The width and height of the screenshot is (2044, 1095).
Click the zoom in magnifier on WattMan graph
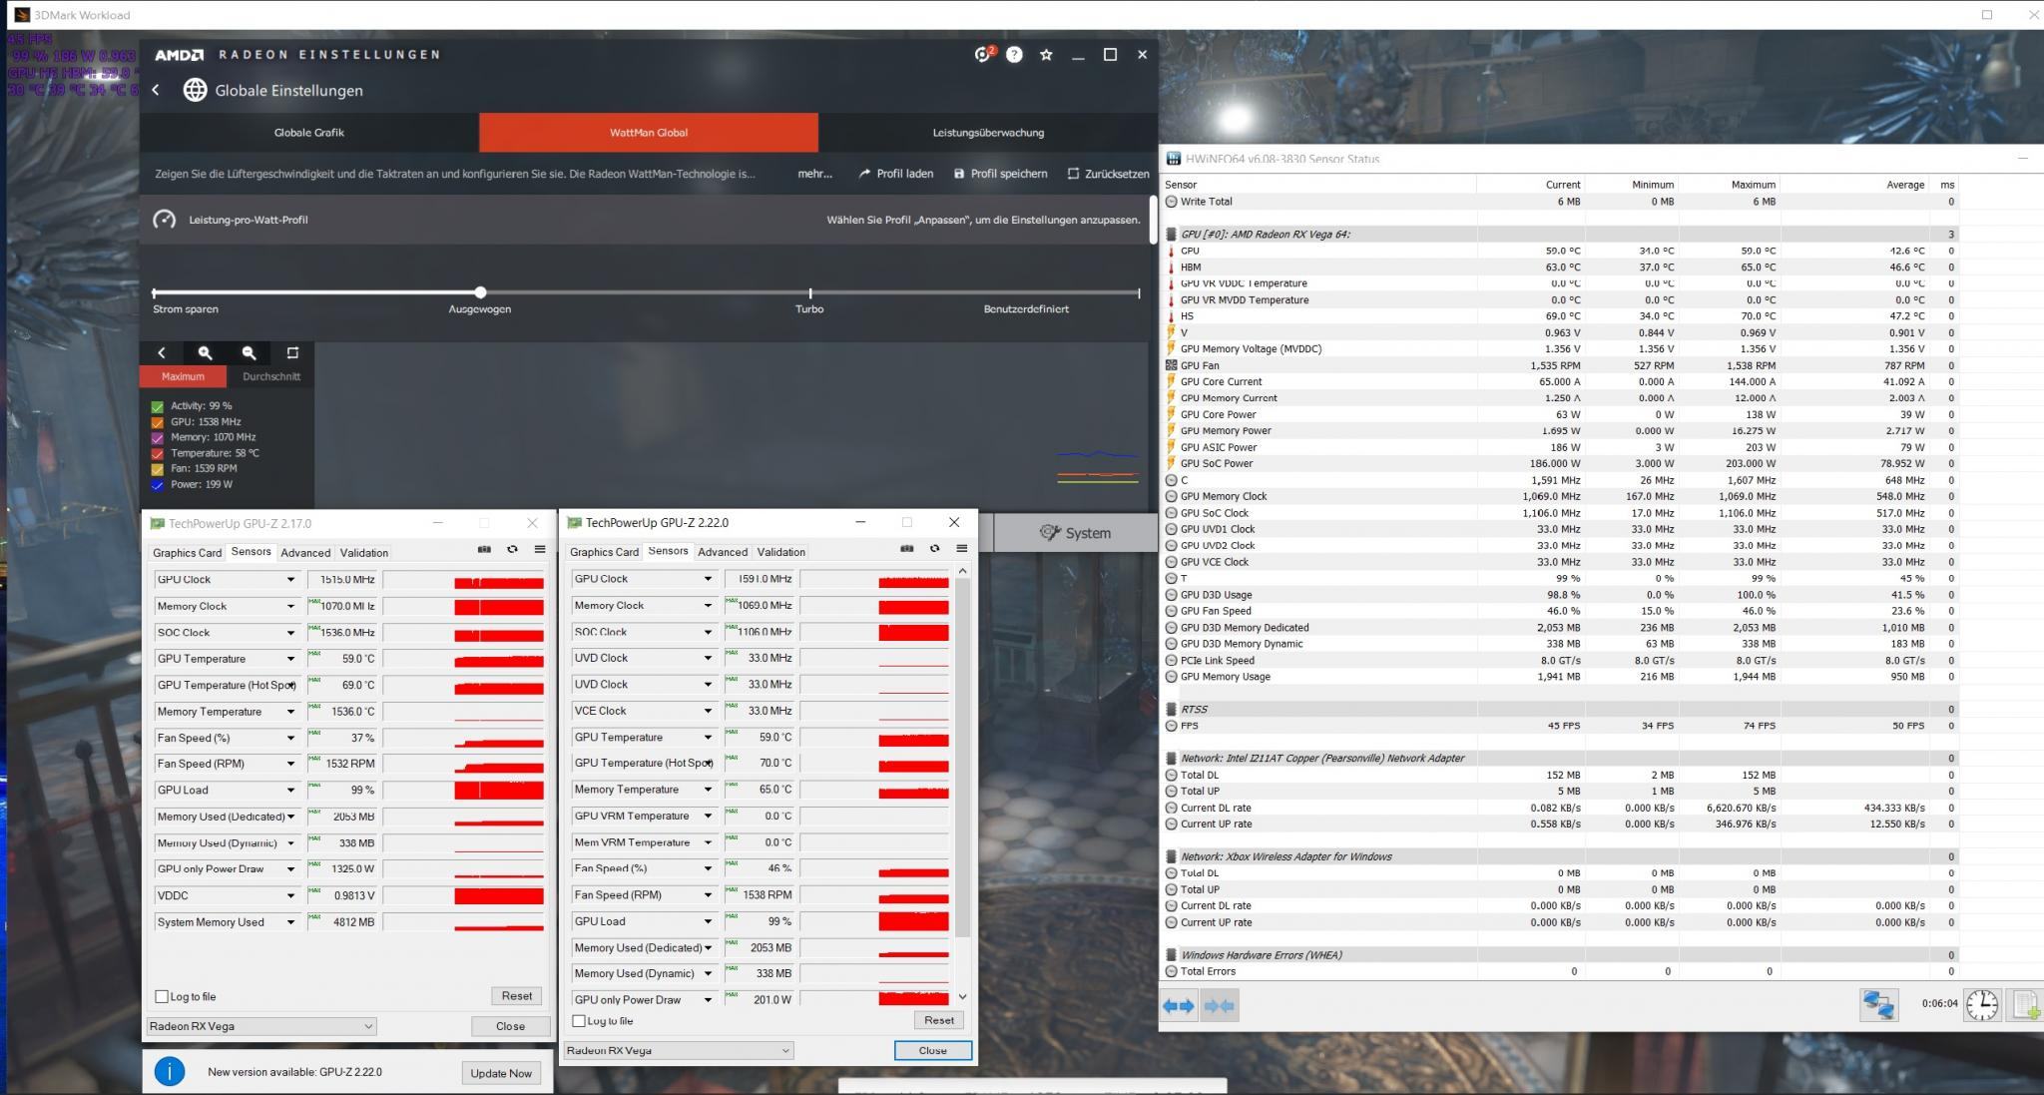pos(205,352)
